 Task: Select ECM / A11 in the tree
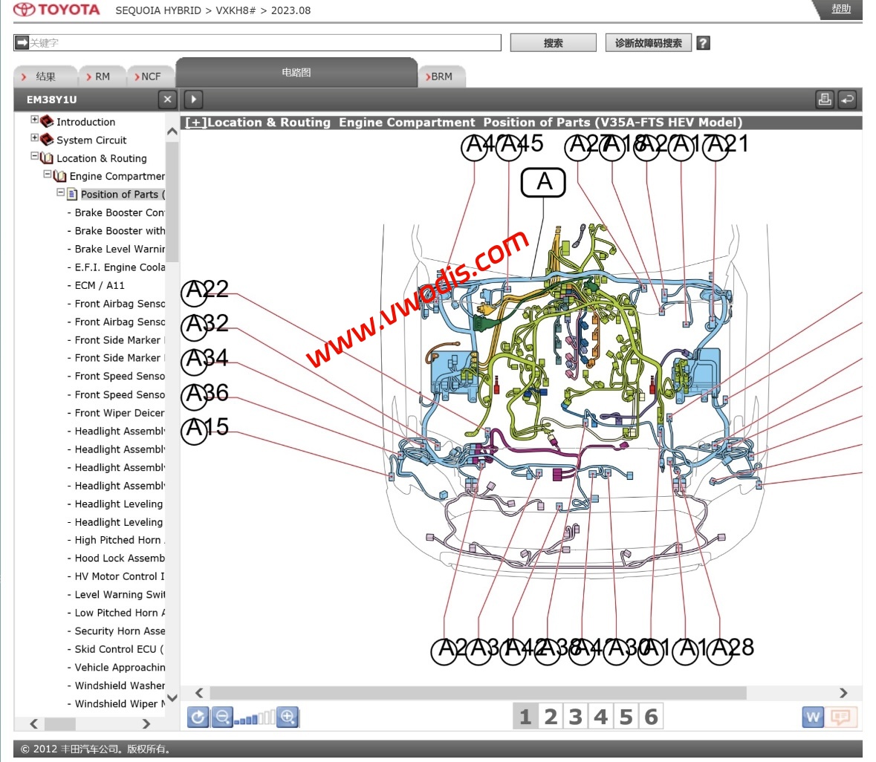tap(100, 285)
